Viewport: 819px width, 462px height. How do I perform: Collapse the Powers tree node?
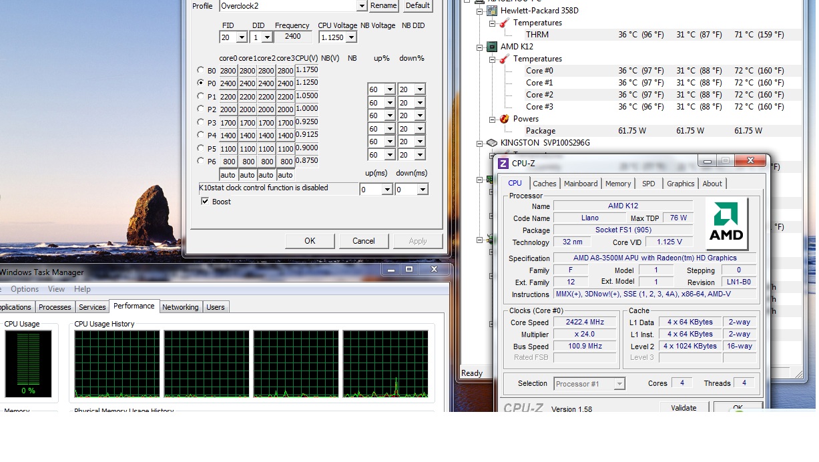(x=493, y=119)
